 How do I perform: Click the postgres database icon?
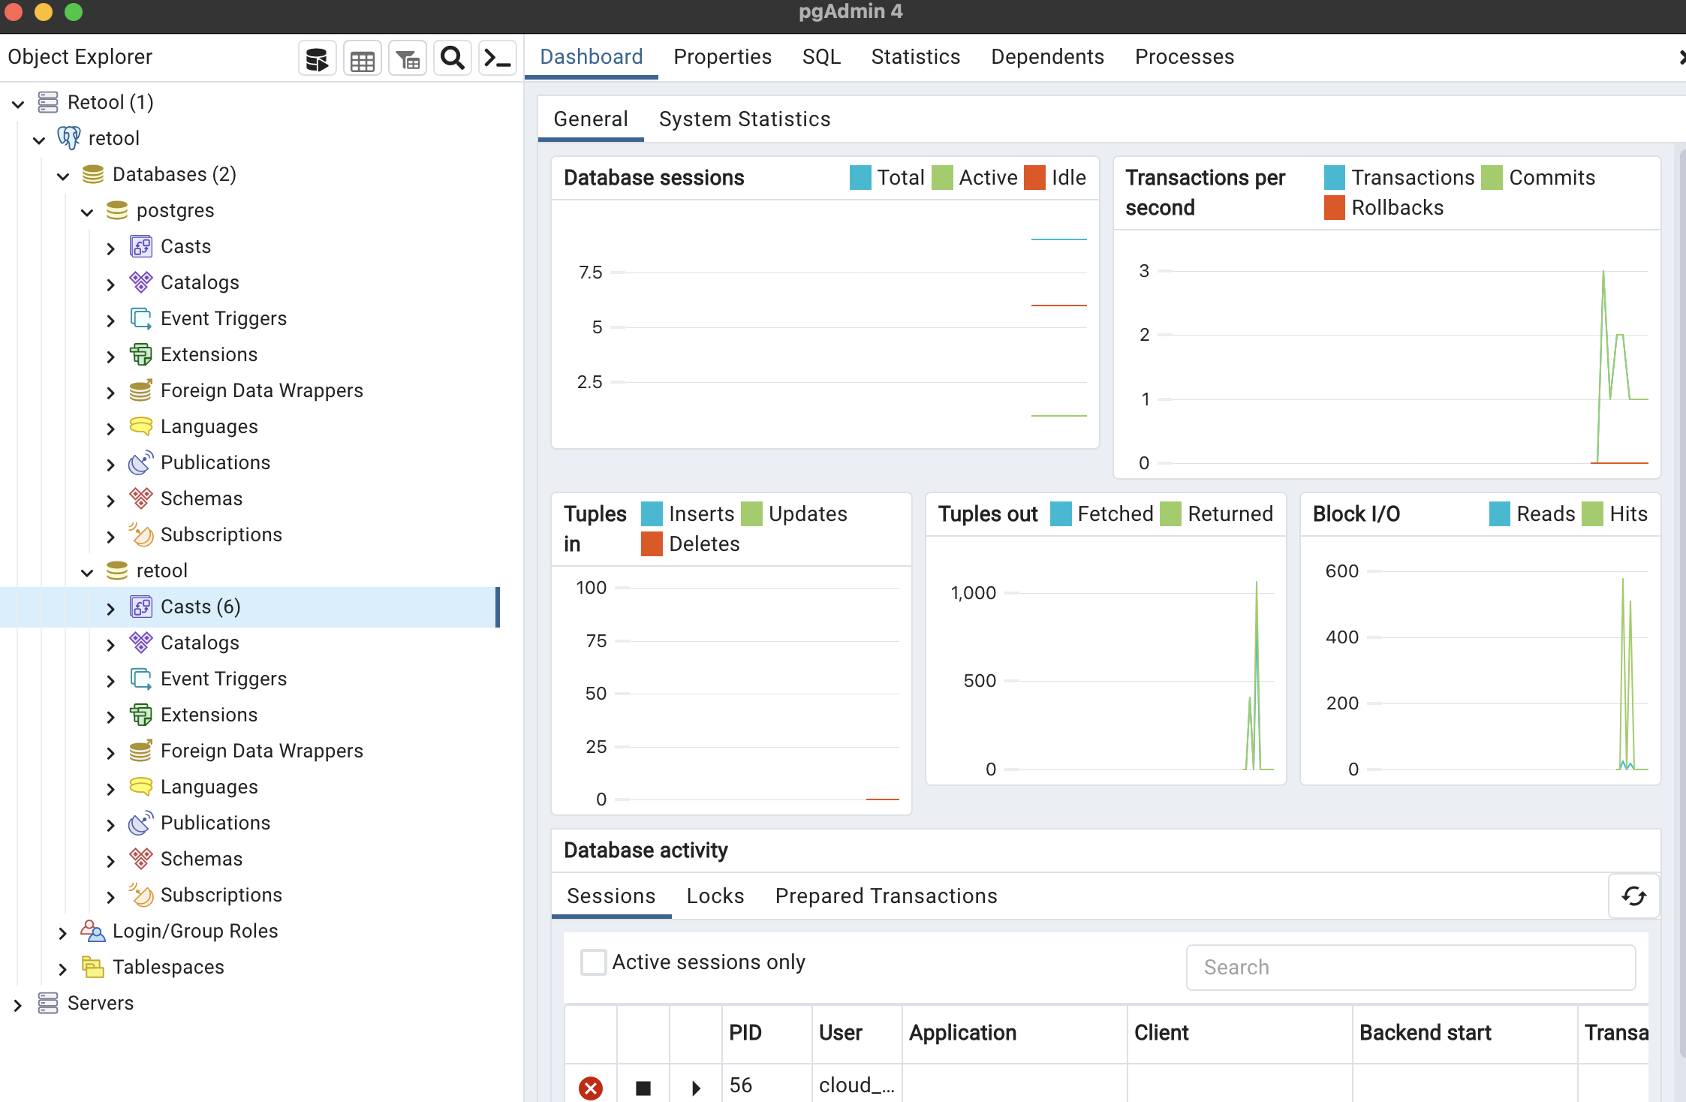click(x=117, y=210)
